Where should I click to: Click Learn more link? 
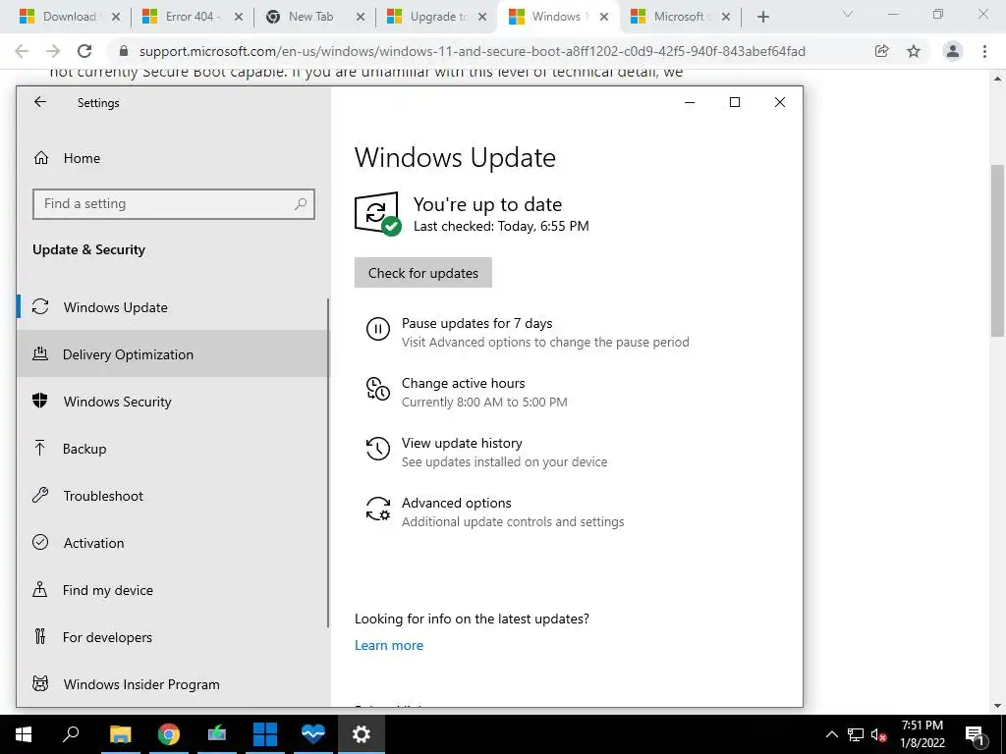389,645
